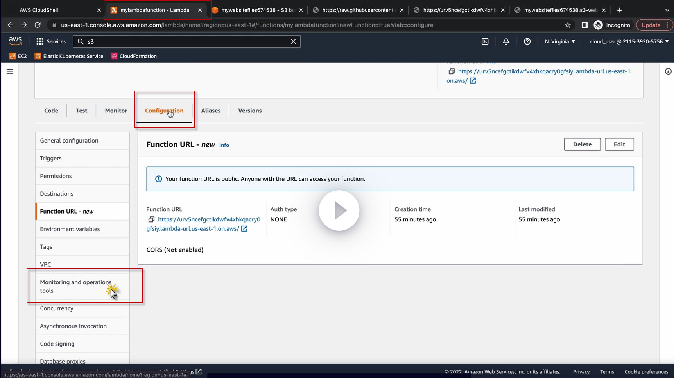The image size is (674, 378).
Task: Open the help question mark menu
Action: click(x=527, y=41)
